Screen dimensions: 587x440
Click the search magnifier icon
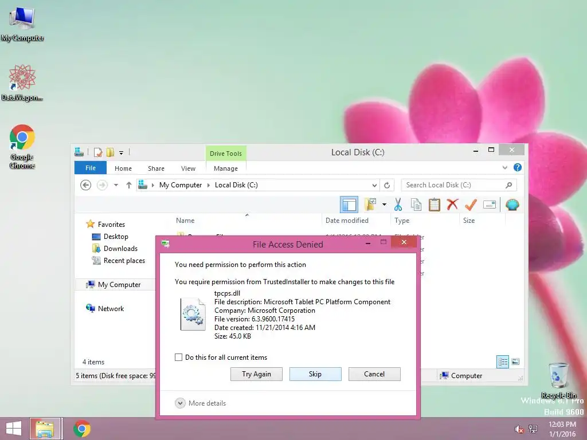509,185
